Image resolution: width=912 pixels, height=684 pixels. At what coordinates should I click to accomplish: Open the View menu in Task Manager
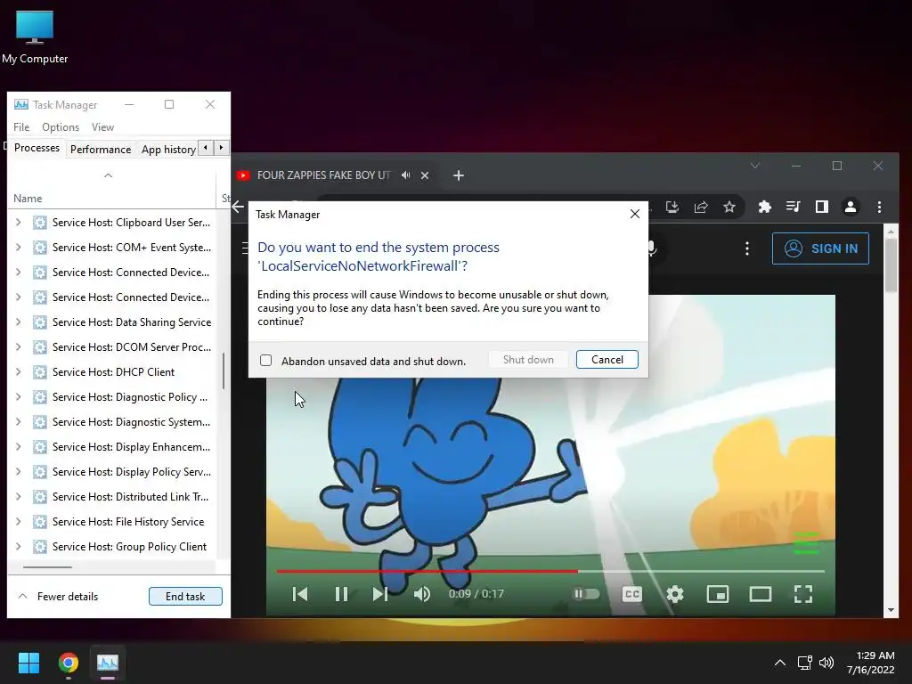click(102, 126)
